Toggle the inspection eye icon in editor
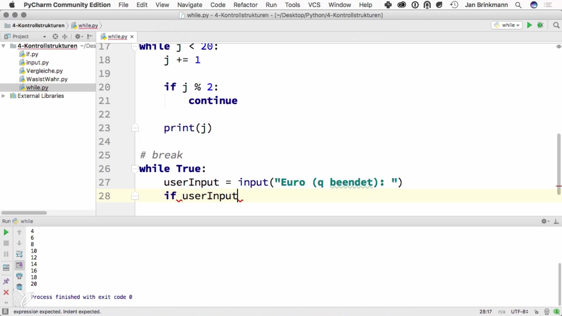 [558, 47]
